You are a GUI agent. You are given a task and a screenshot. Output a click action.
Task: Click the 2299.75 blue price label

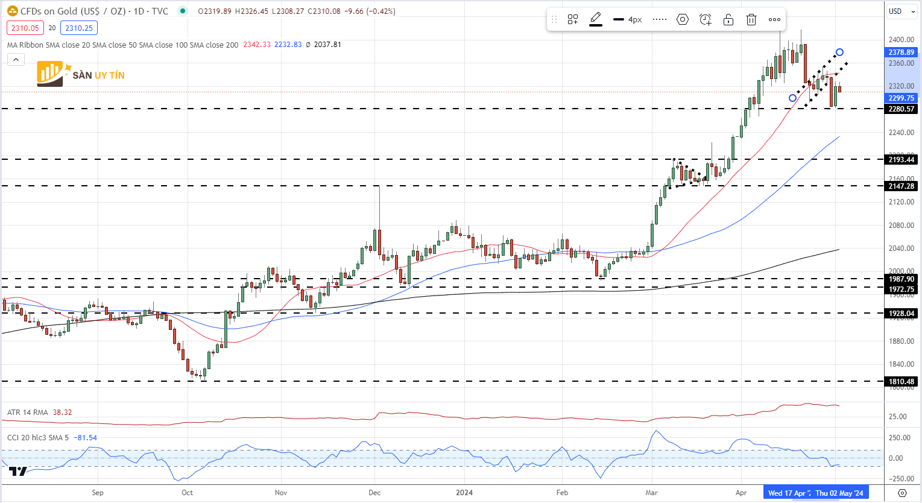tap(901, 98)
